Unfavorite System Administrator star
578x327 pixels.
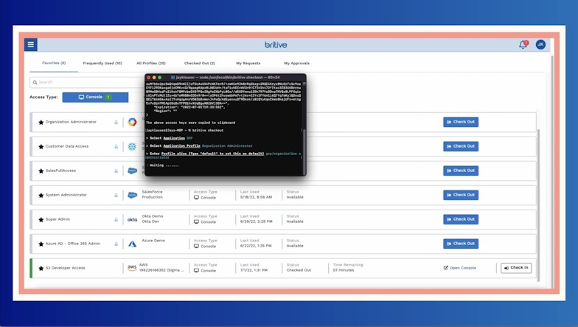(41, 195)
